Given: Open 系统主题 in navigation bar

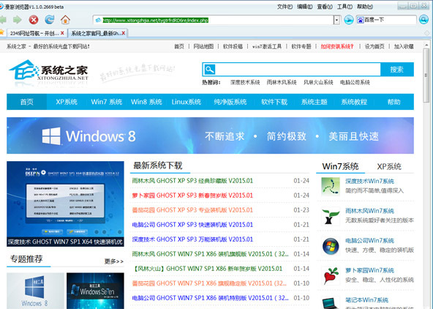Looking at the screenshot, I should pos(314,102).
